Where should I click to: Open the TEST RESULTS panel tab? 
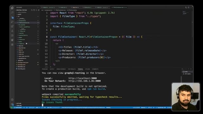(x=72, y=69)
